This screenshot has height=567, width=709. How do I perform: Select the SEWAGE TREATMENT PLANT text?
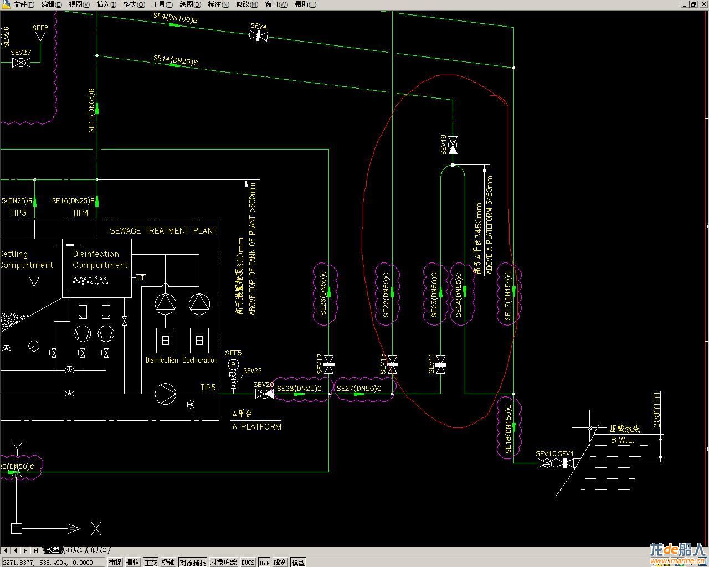(163, 231)
